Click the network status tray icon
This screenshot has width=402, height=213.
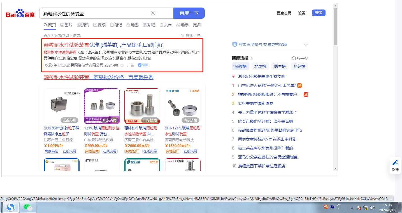[x=366, y=208]
